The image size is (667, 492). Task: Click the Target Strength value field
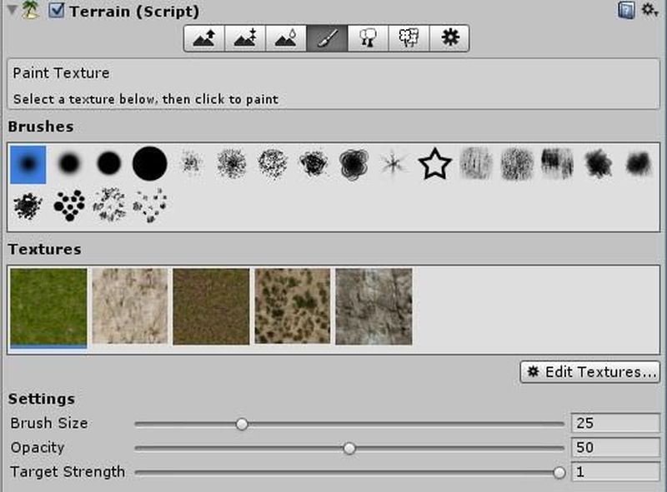(x=615, y=472)
